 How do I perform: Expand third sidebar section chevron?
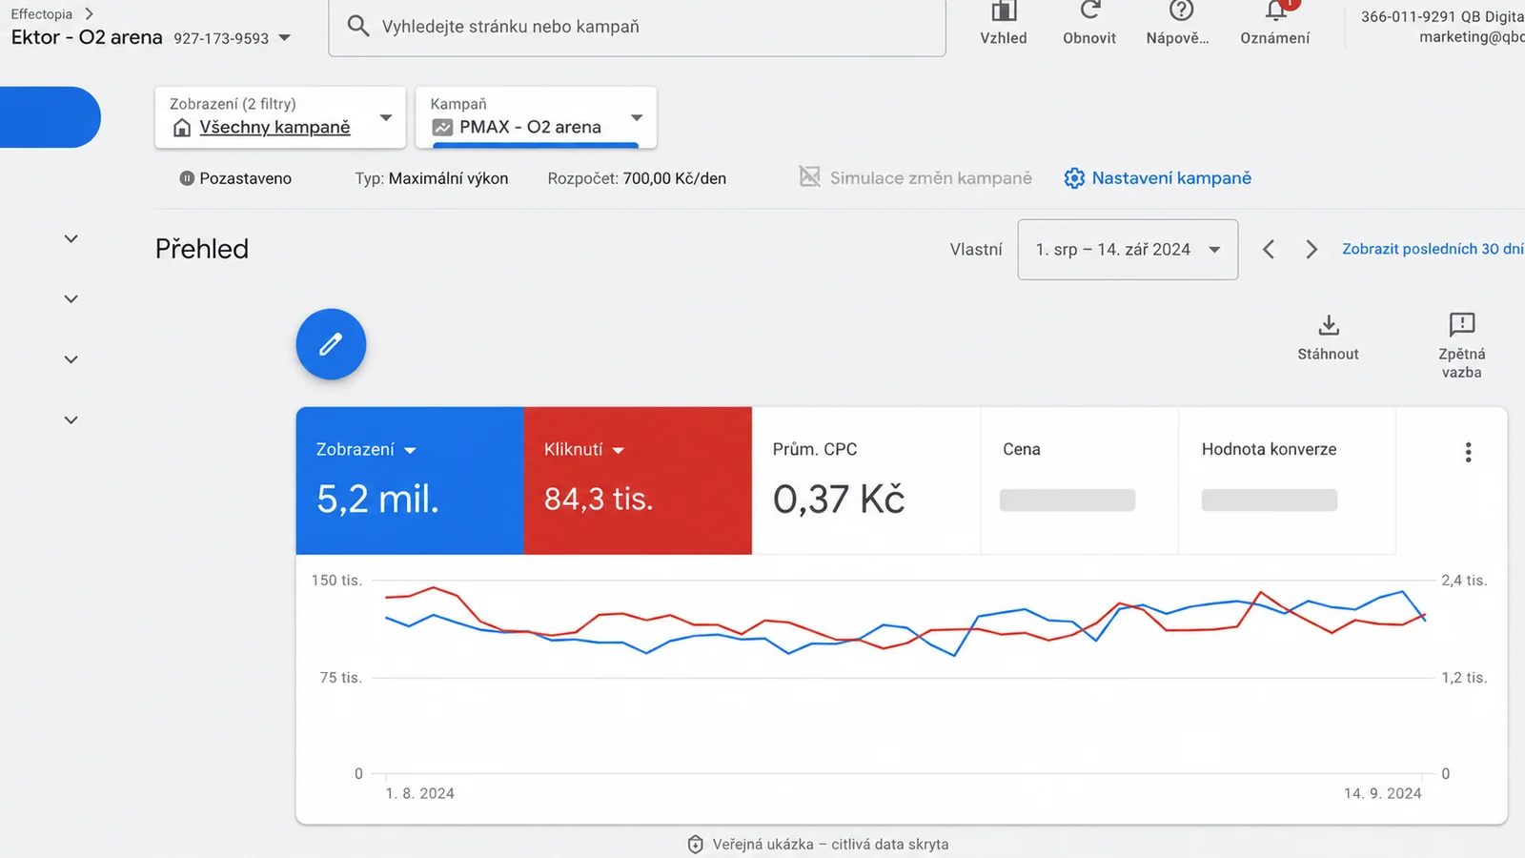(71, 359)
